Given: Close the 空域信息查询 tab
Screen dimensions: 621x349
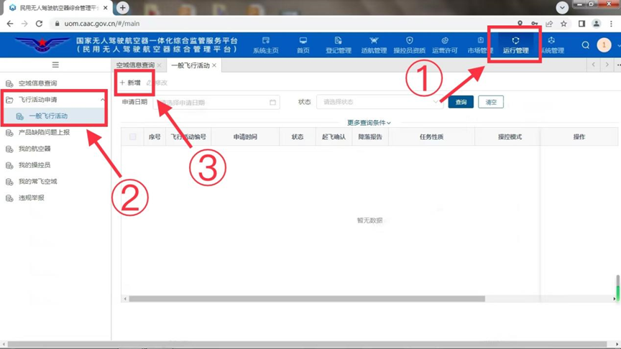Looking at the screenshot, I should [x=160, y=65].
